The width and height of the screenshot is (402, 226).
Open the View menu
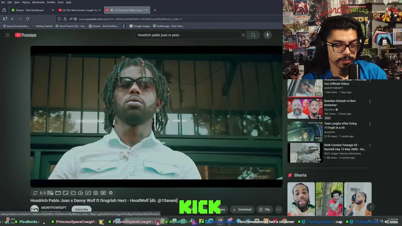click(x=17, y=2)
